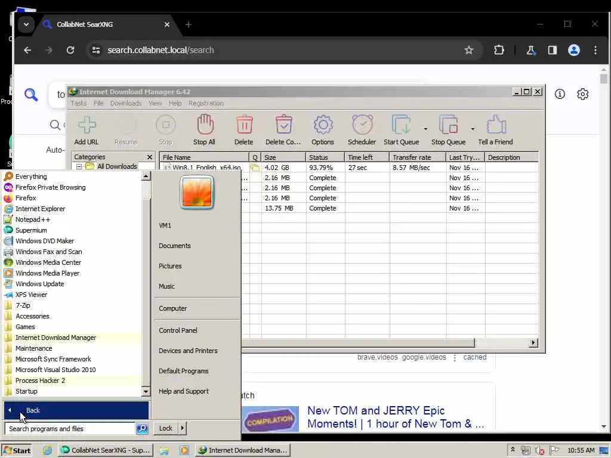Open the Help menu in IDM
The width and height of the screenshot is (611, 458).
175,103
